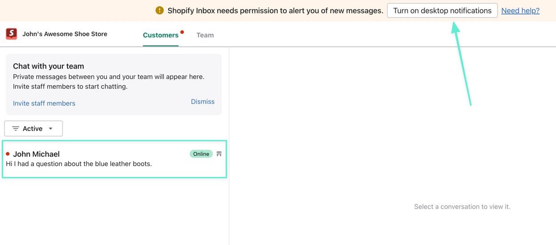The height and width of the screenshot is (245, 556).
Task: Click the Shopify Inbox logo icon
Action: 11,34
